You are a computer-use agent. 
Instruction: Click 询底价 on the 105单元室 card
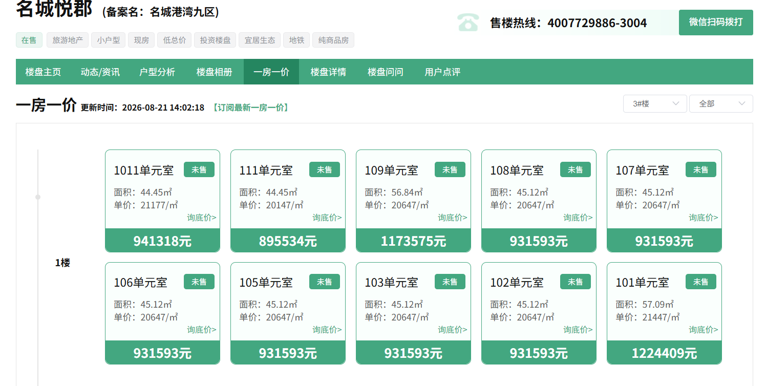pos(327,330)
